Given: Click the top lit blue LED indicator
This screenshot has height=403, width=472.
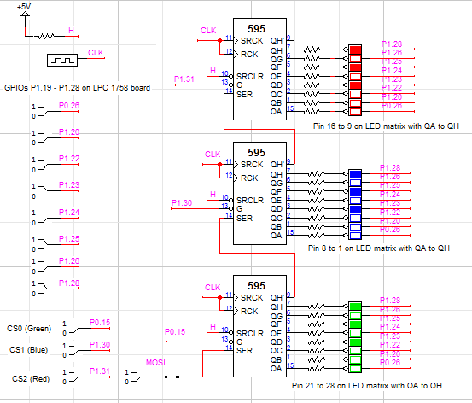Looking at the screenshot, I should 355,174.
